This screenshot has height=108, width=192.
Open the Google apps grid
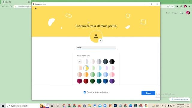click(182, 13)
